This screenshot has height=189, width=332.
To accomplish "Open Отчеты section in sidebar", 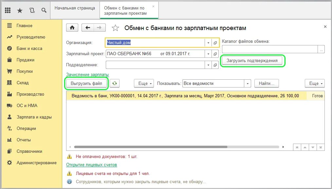I will (x=31, y=140).
